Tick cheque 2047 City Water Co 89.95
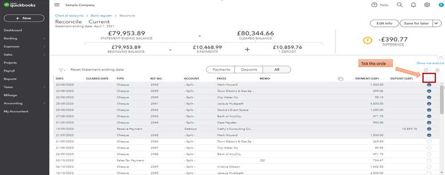445x175 pixels. click(429, 148)
